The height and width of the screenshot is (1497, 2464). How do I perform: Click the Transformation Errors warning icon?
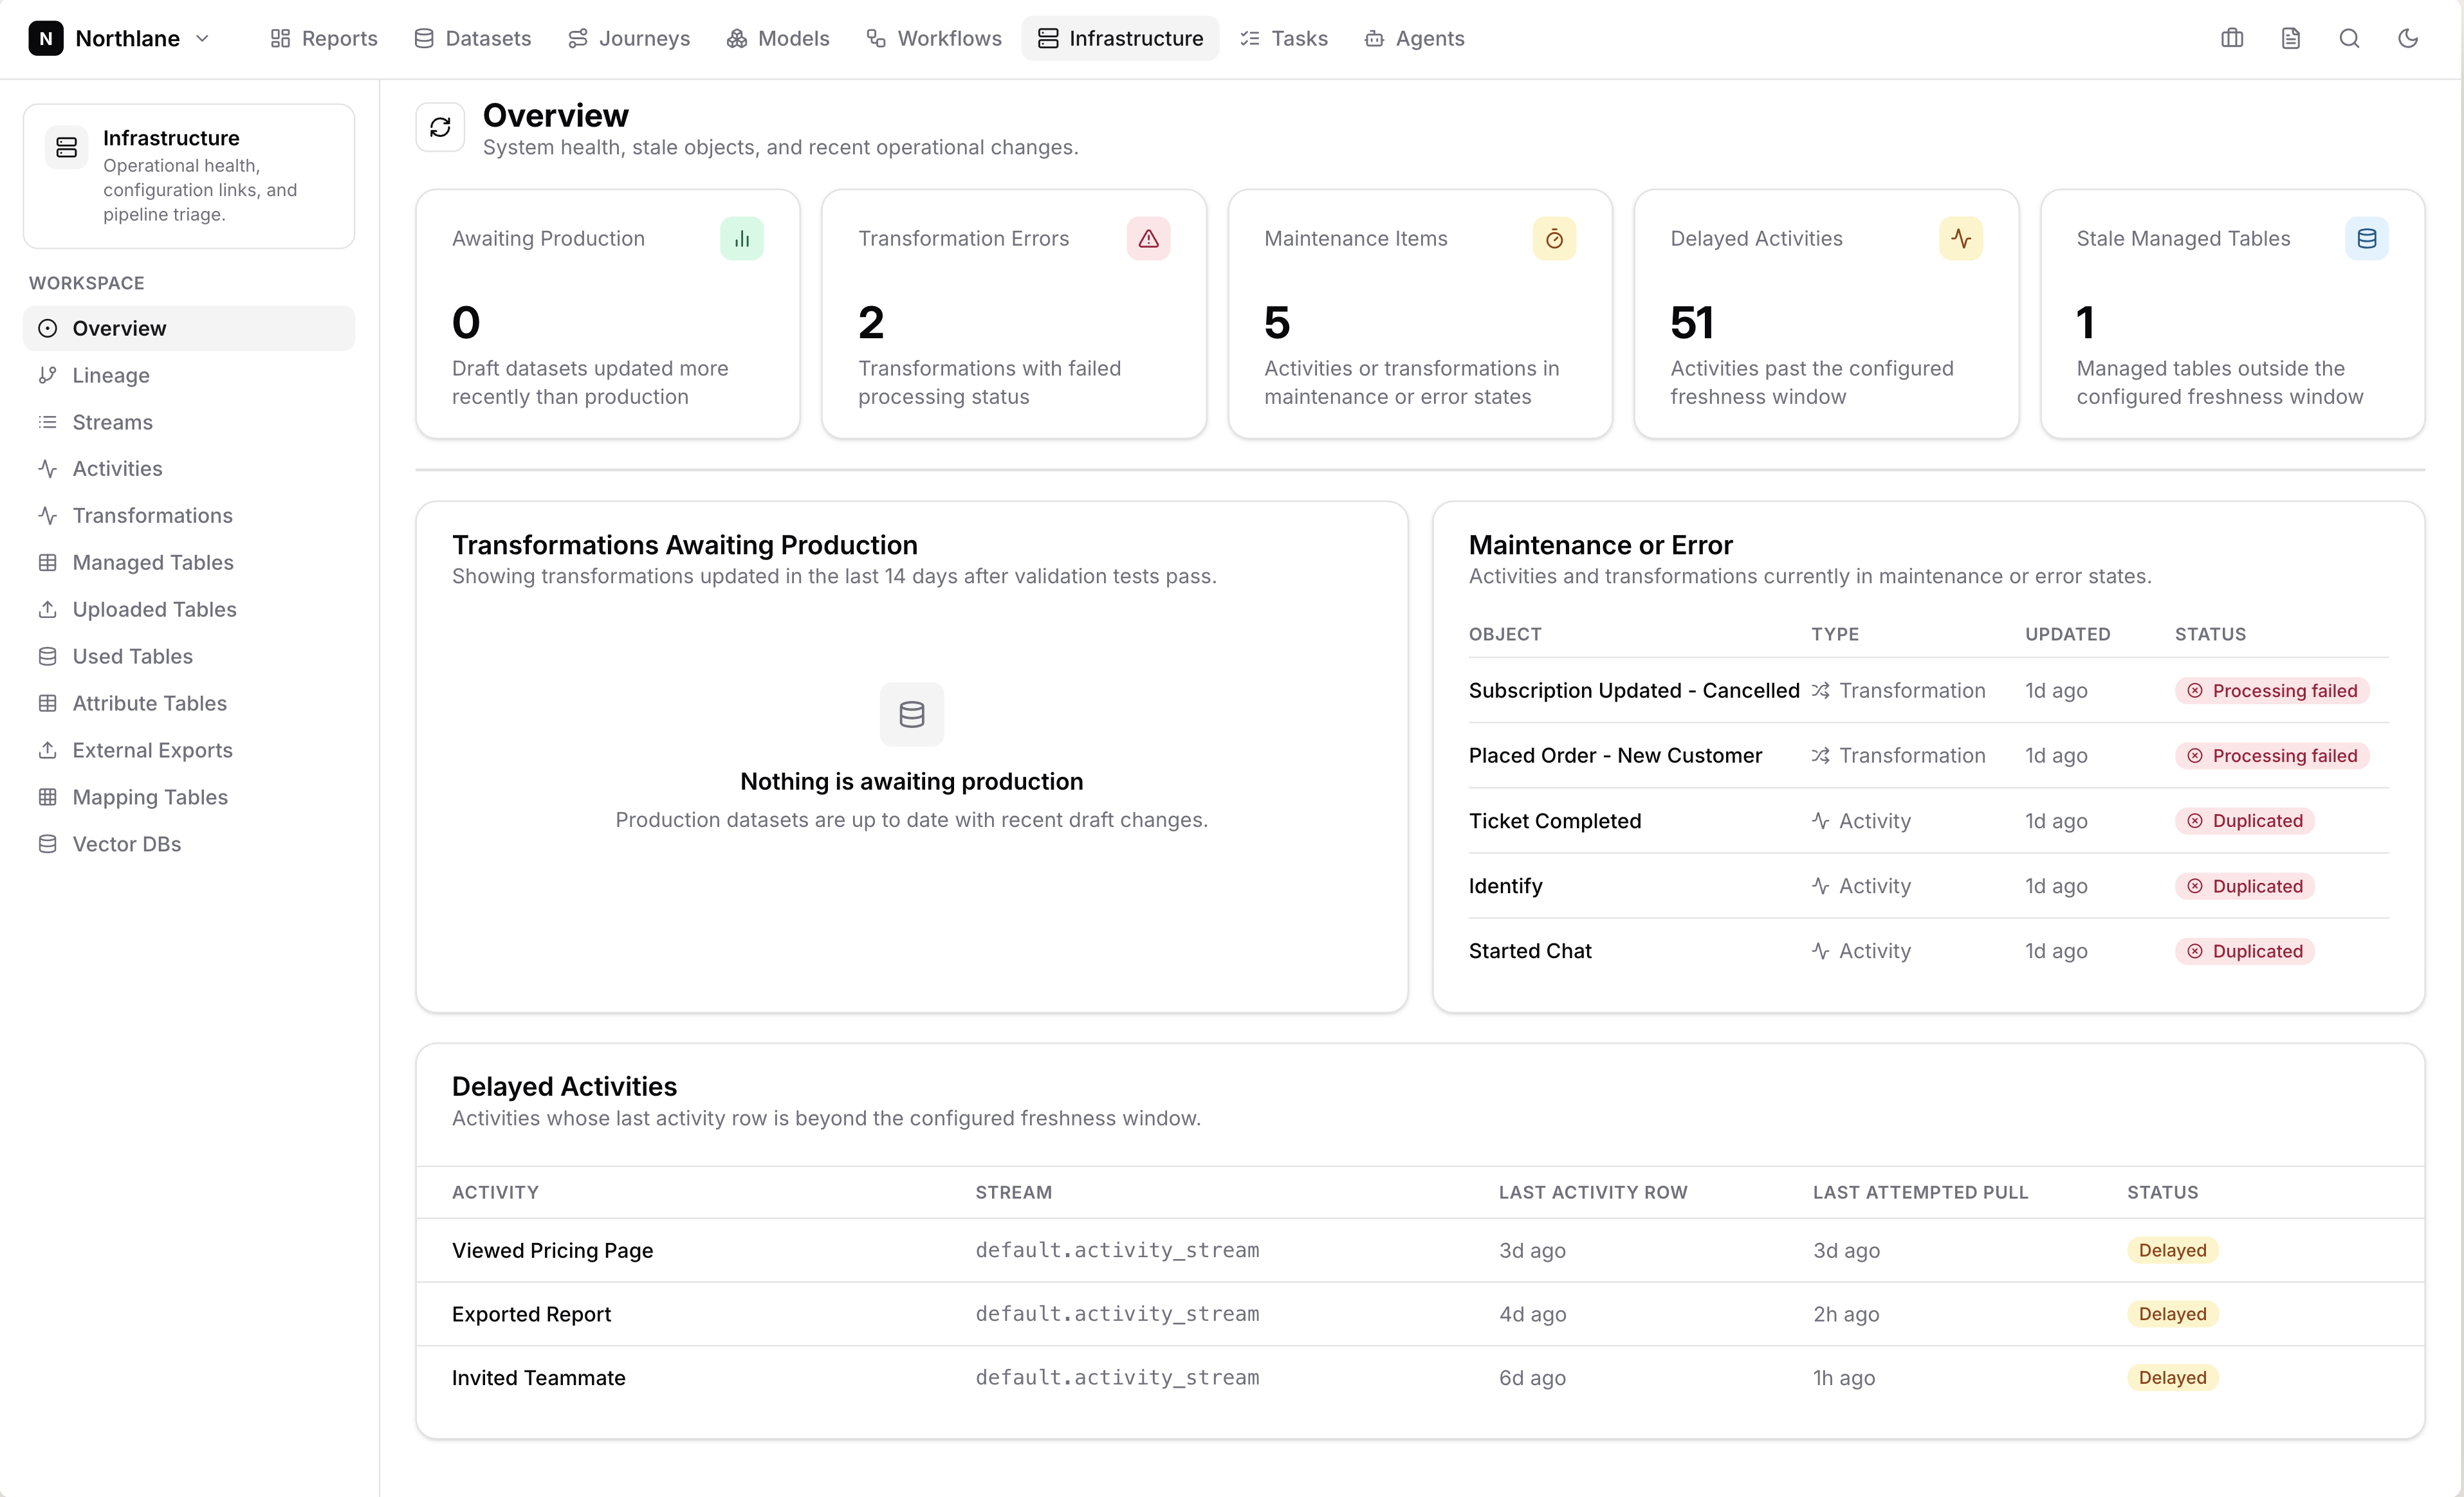click(x=1148, y=239)
